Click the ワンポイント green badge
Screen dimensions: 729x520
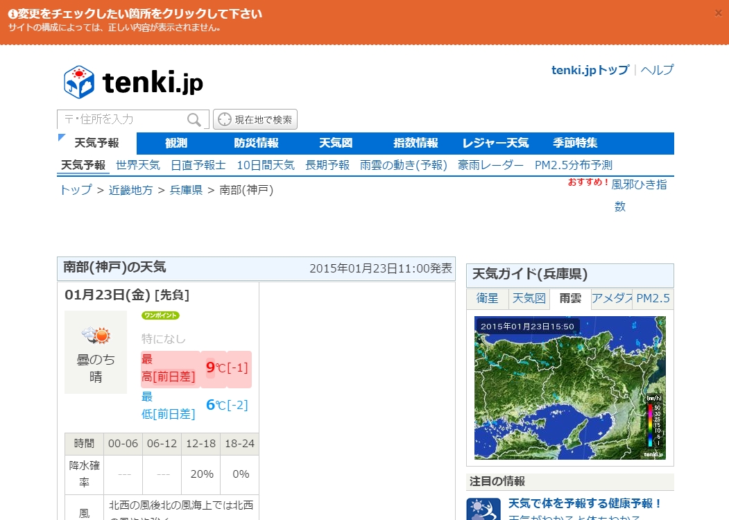(x=160, y=315)
